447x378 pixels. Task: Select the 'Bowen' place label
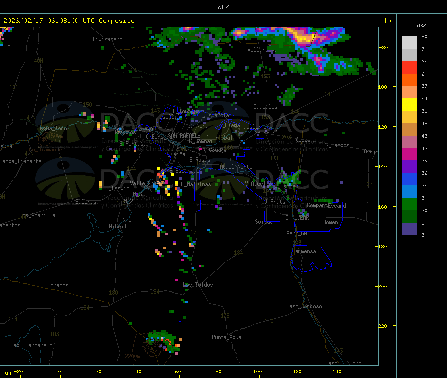330,222
